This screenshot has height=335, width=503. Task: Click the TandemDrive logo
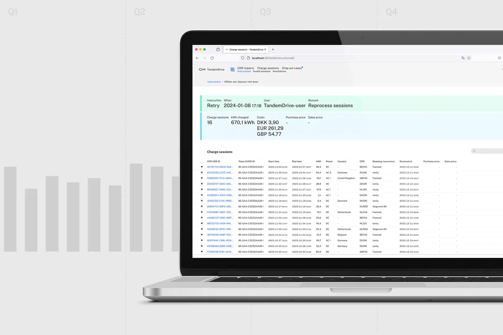[212, 70]
